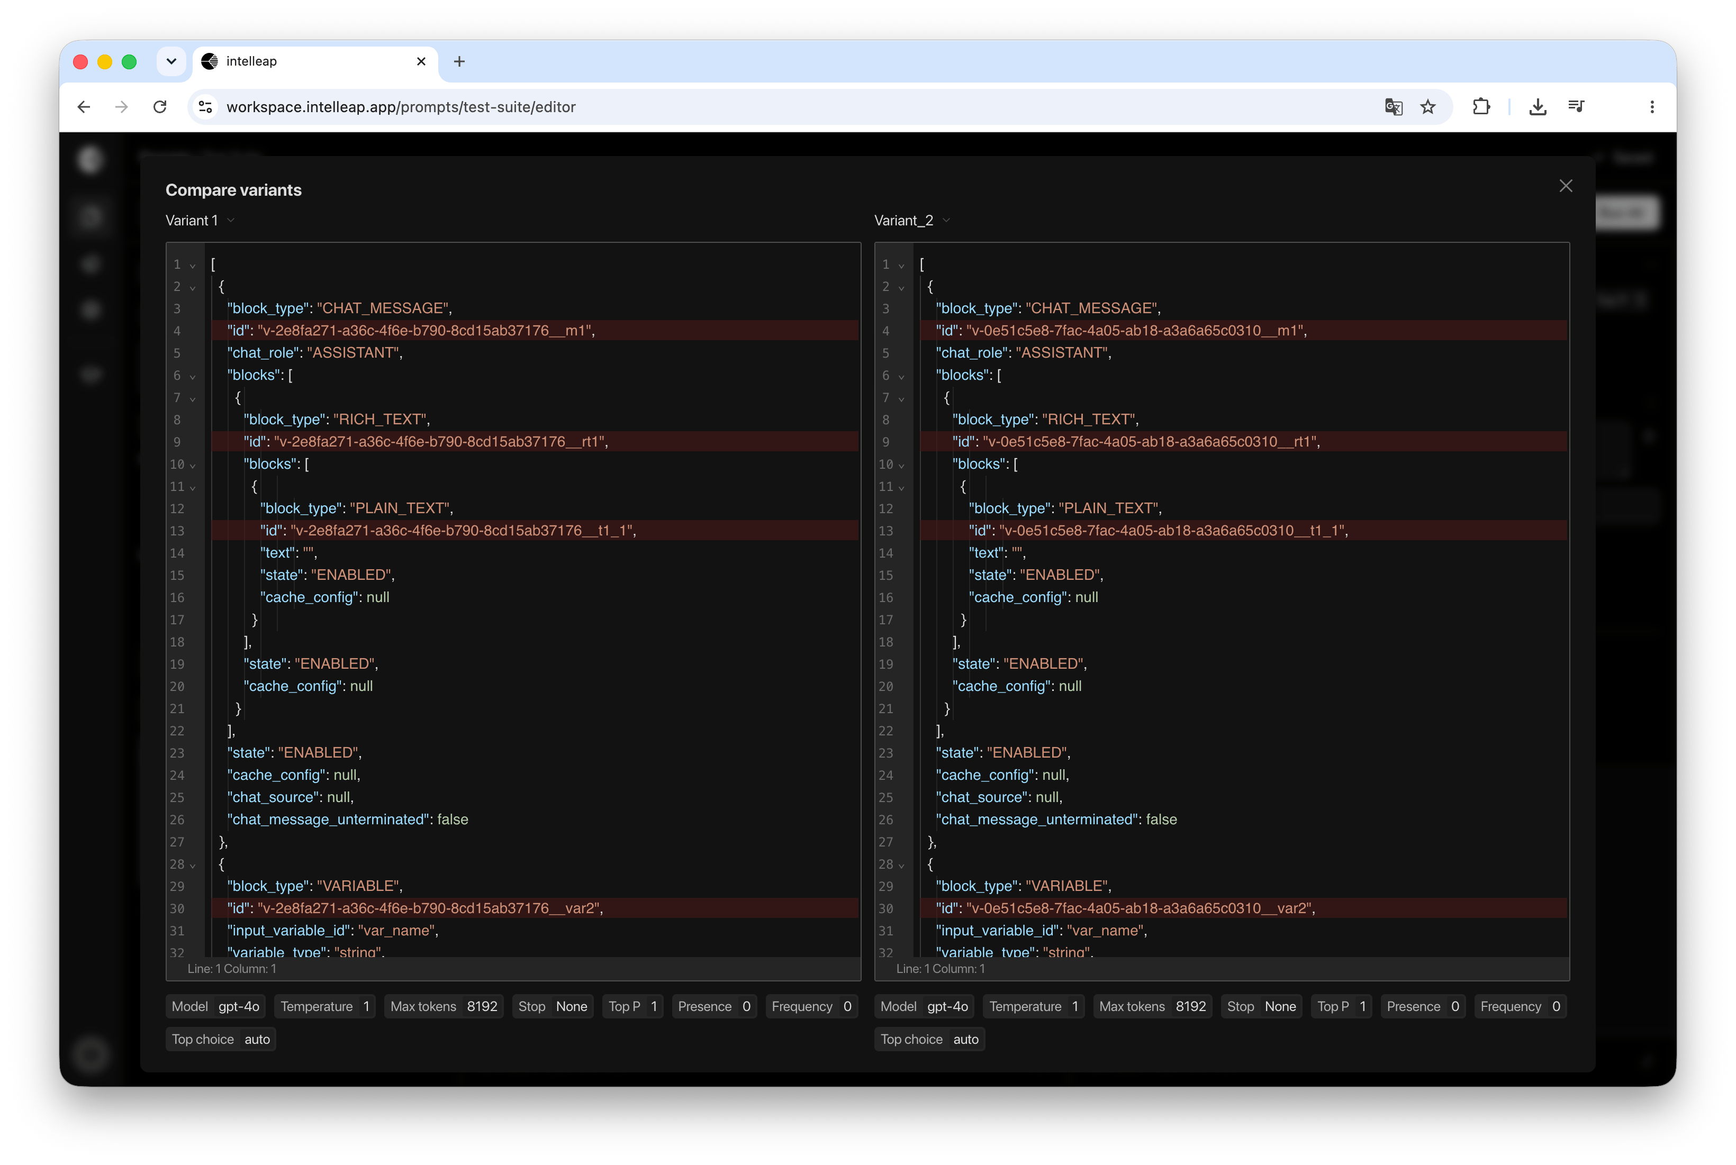Click Frequency chip under Variant 1
This screenshot has width=1736, height=1165.
point(811,1006)
